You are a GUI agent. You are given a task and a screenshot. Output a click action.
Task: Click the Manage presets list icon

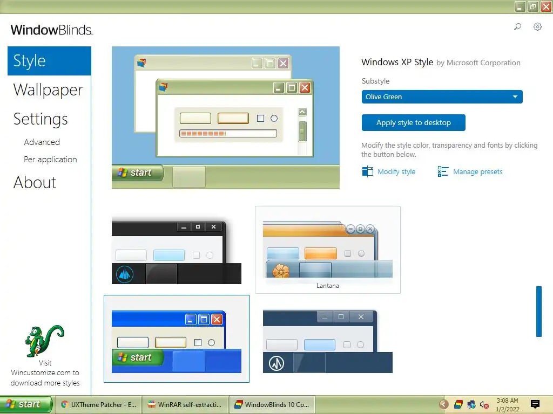click(x=443, y=171)
